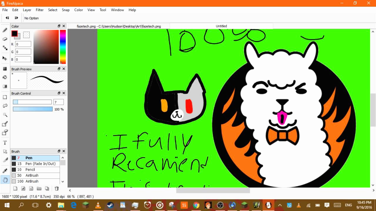Screen dimensions: 376x211
Task: Open the Filter menu
Action: [x=39, y=10]
